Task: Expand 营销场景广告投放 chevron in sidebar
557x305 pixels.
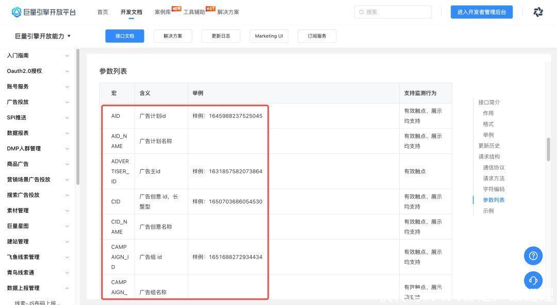Action: pos(67,180)
